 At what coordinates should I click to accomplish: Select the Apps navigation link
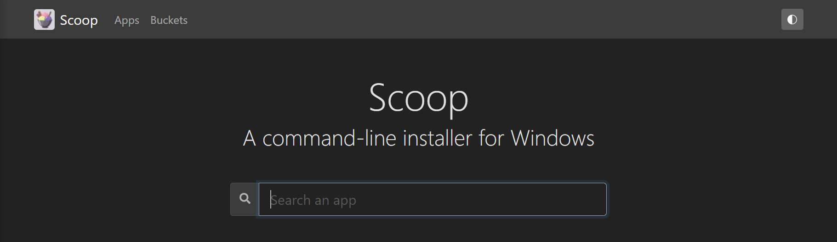click(x=127, y=20)
